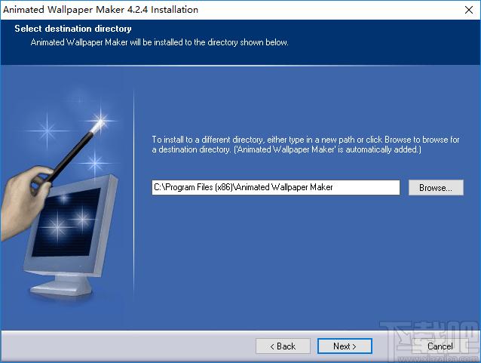Click the sparkle just below the wand
Screen dimensions: 481x363
click(95, 161)
